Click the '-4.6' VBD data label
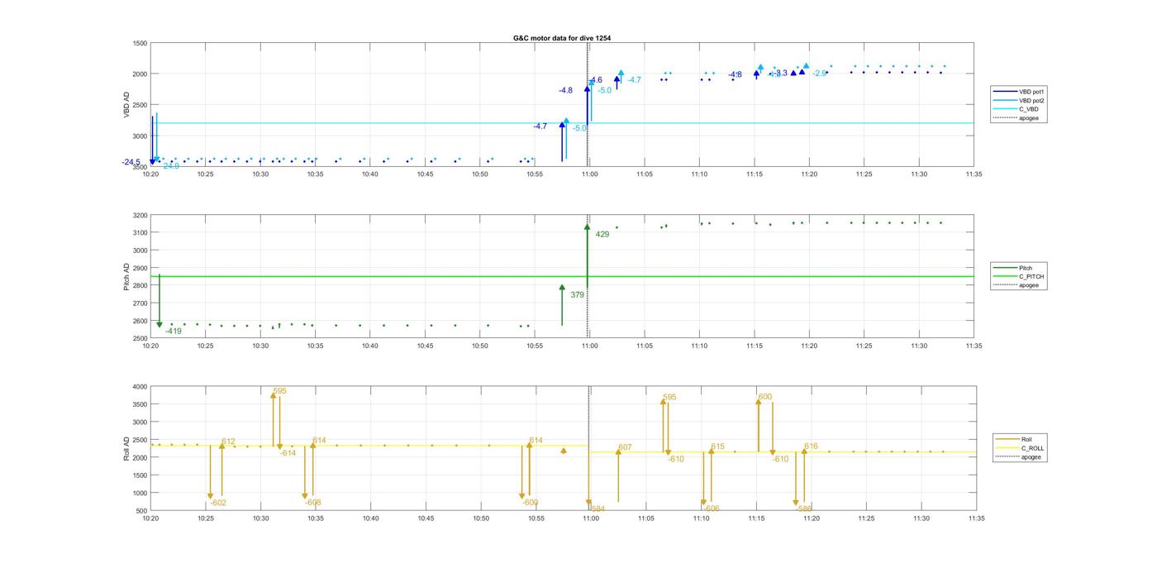 [x=595, y=80]
